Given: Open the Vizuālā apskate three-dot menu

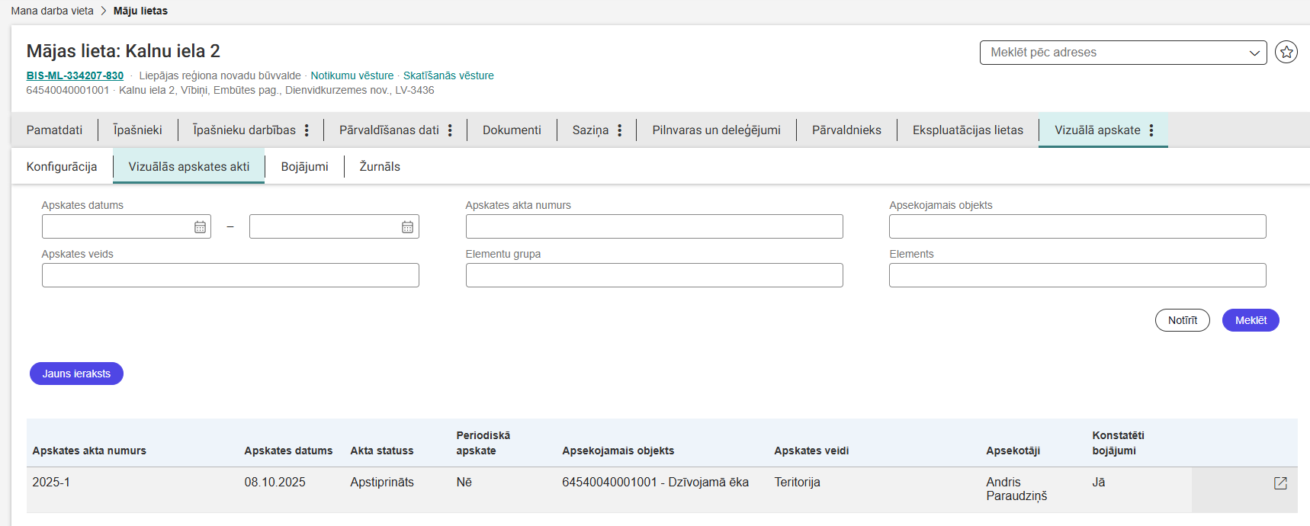Looking at the screenshot, I should tap(1151, 130).
